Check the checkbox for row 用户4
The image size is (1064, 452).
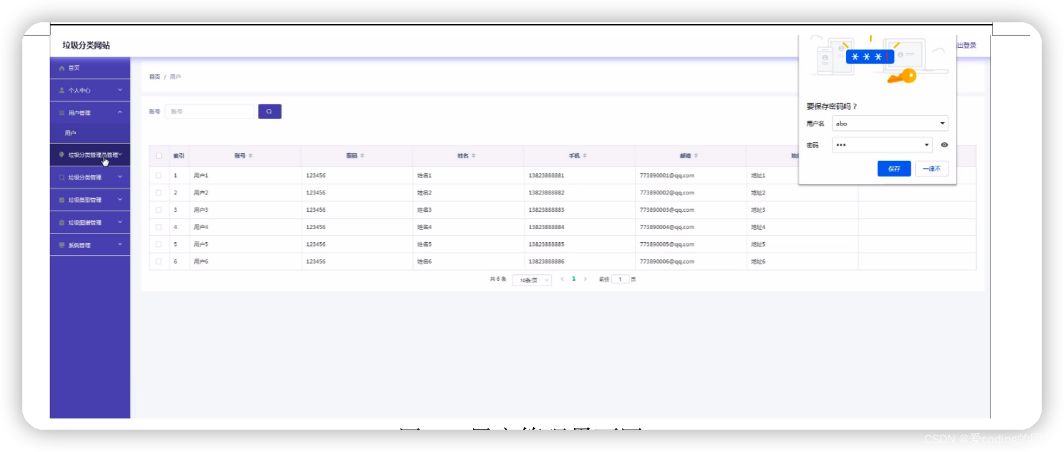click(x=159, y=227)
